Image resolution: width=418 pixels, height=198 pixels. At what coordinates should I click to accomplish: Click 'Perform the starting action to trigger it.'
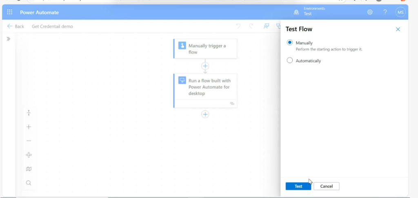329,49
